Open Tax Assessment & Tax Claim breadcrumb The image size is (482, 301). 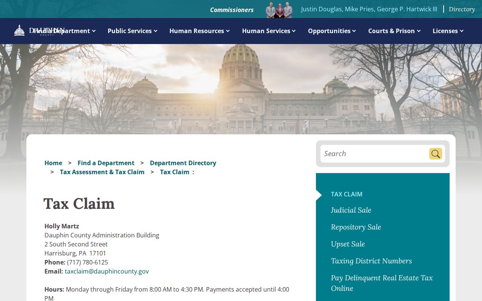point(102,172)
